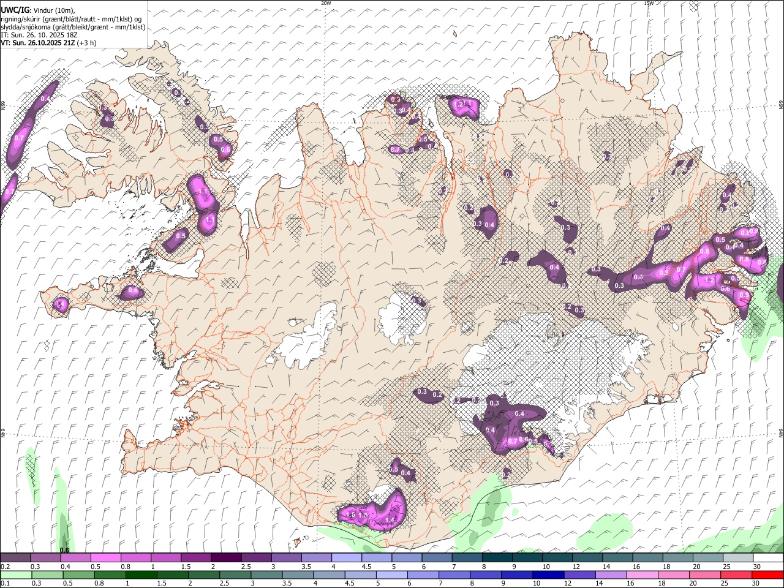Click the bold black '0.6' value offshore southwest
This screenshot has width=784, height=588.
coord(64,550)
